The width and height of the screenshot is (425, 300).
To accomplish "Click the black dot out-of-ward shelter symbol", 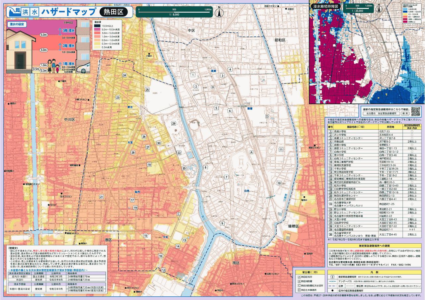I will coord(333,290).
